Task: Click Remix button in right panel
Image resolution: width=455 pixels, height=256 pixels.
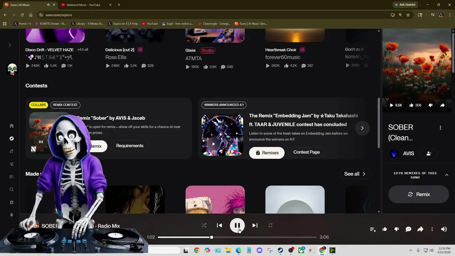Action: point(418,194)
